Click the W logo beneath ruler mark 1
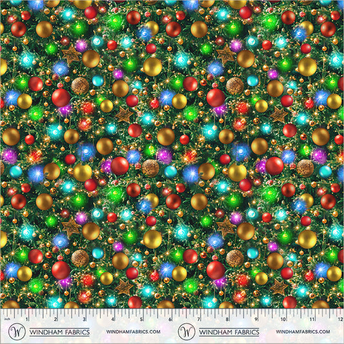 17,331
